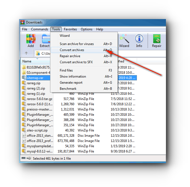The height and width of the screenshot is (187, 190).
Task: Click the archive icon of mysqlsampledat...
Action: pos(24,146)
